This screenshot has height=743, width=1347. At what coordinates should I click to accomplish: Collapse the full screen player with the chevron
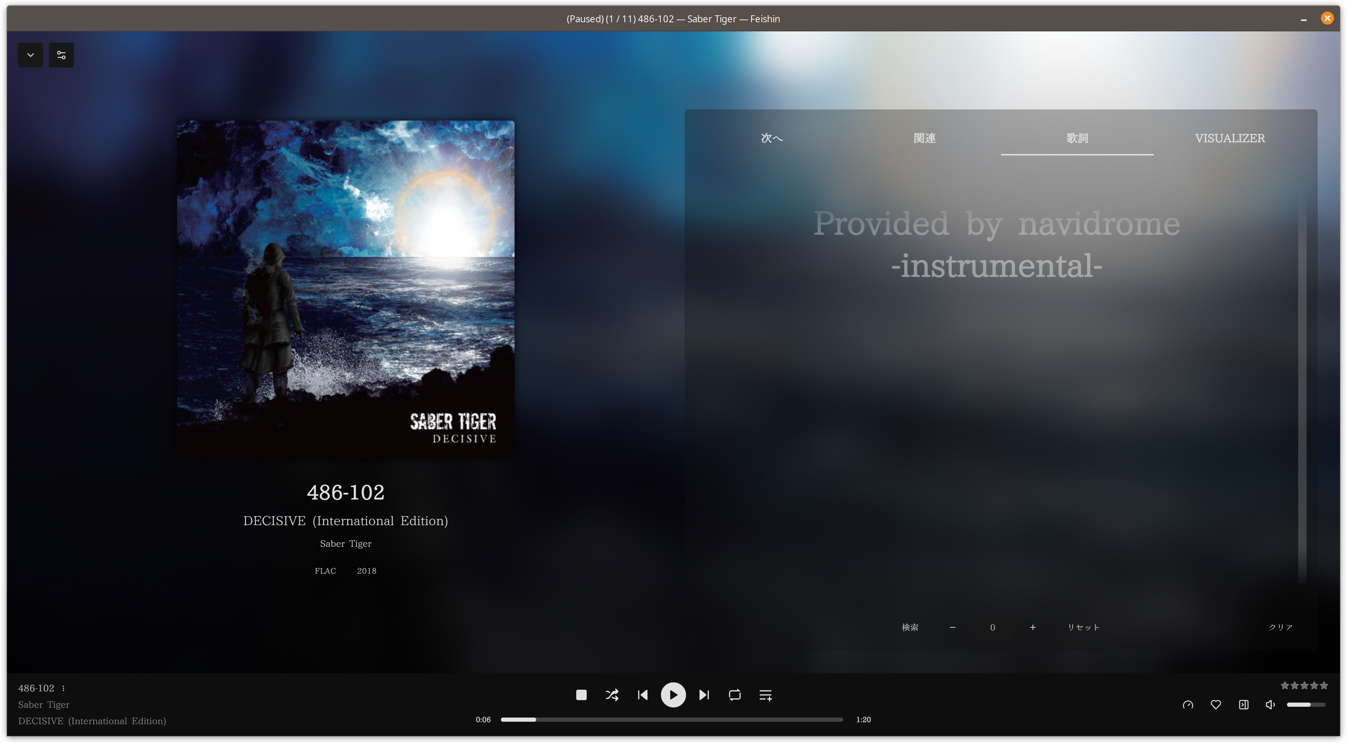click(30, 55)
